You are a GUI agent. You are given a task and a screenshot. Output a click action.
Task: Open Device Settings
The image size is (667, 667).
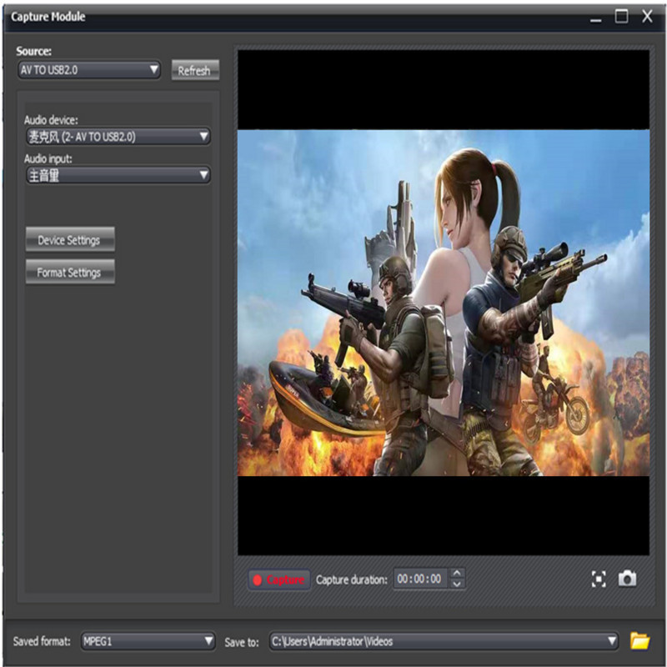tap(69, 240)
